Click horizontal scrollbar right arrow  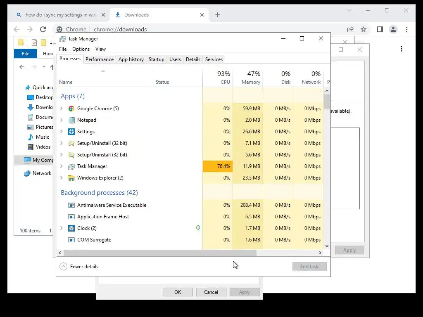320,253
